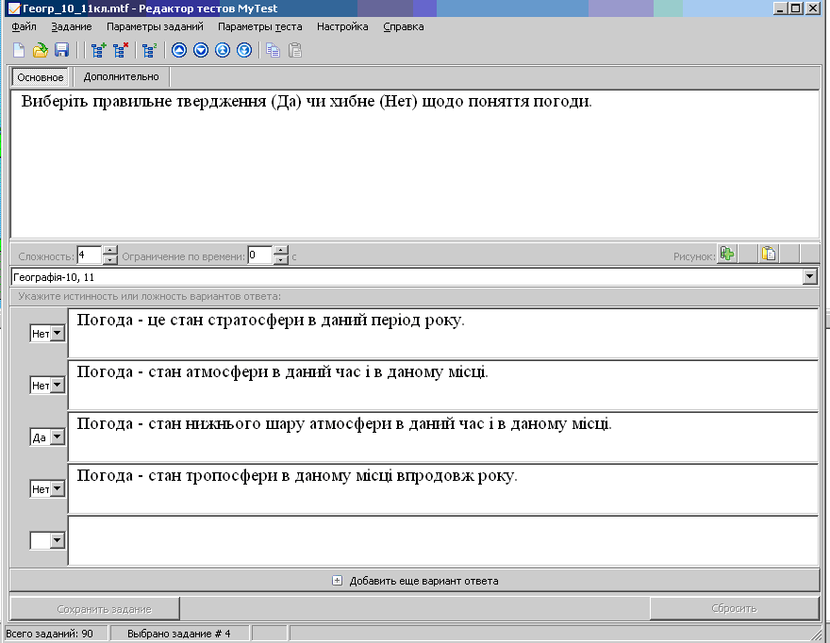Move the task up with up arrow

point(179,50)
